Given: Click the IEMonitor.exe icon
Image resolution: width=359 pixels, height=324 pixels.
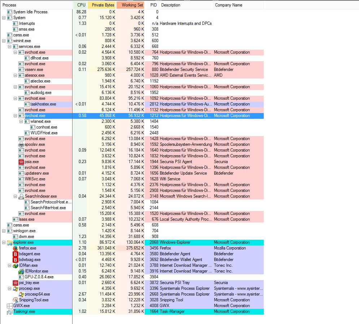Looking at the screenshot, I should (21, 271).
